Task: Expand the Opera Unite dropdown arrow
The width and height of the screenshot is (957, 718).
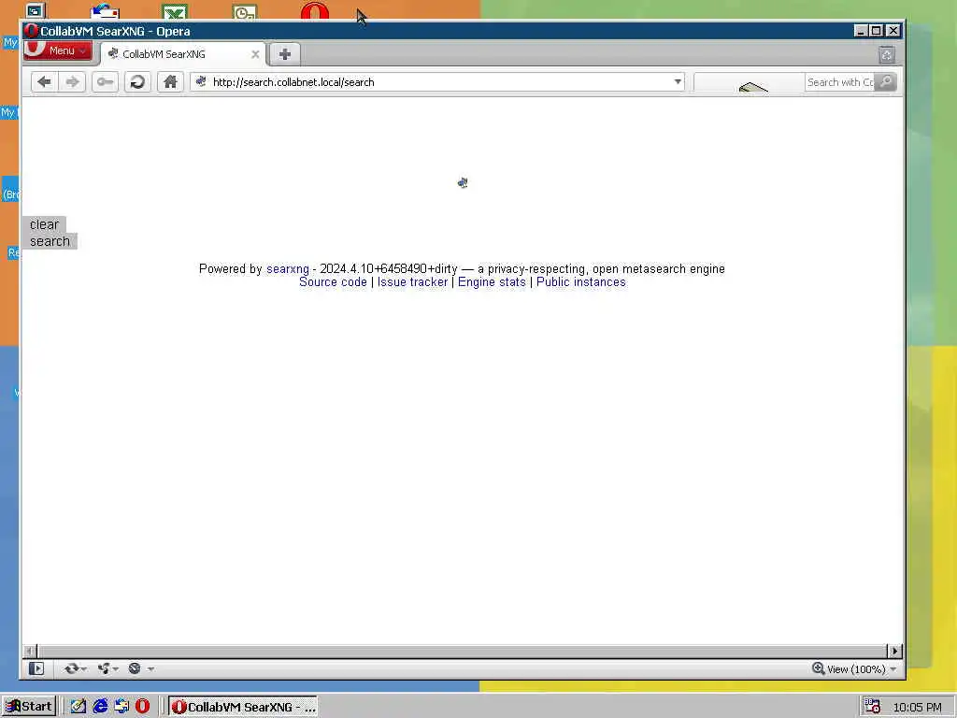Action: pyautogui.click(x=115, y=669)
